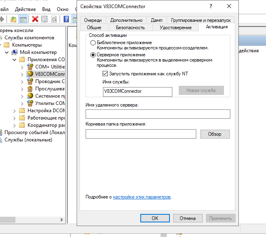Click the Приложения COM+ folder icon
Viewport: 266px width, 237px height.
22,60
